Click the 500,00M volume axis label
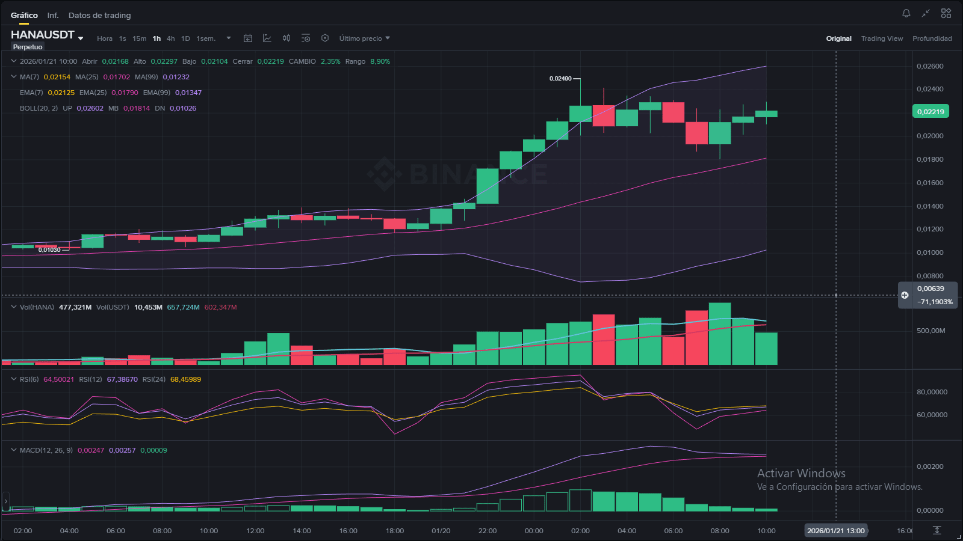Image resolution: width=963 pixels, height=541 pixels. (930, 331)
